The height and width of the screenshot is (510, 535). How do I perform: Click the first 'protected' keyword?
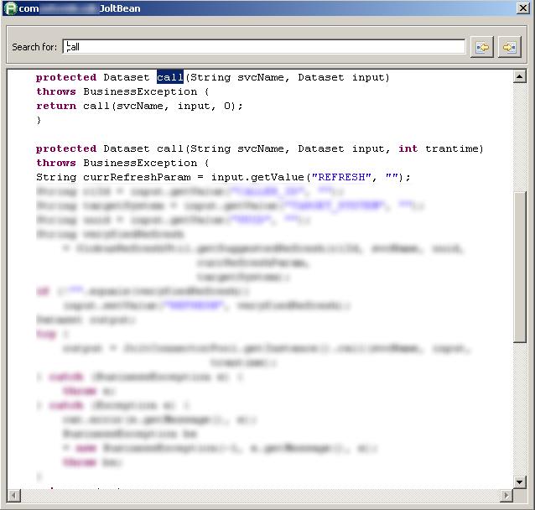[66, 77]
